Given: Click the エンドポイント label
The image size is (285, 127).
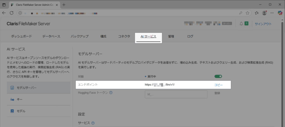Looking at the screenshot, I should pos(88,85).
